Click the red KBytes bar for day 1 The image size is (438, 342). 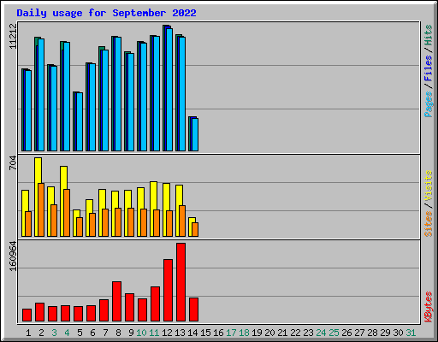[27, 315]
